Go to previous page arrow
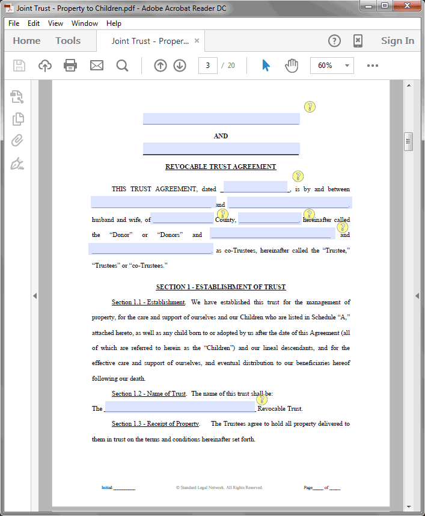Screen dimensions: 425x516 point(161,66)
